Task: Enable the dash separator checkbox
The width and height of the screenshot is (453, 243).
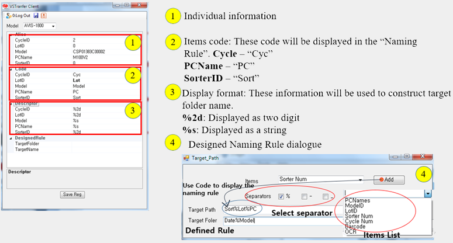Action: pos(304,197)
